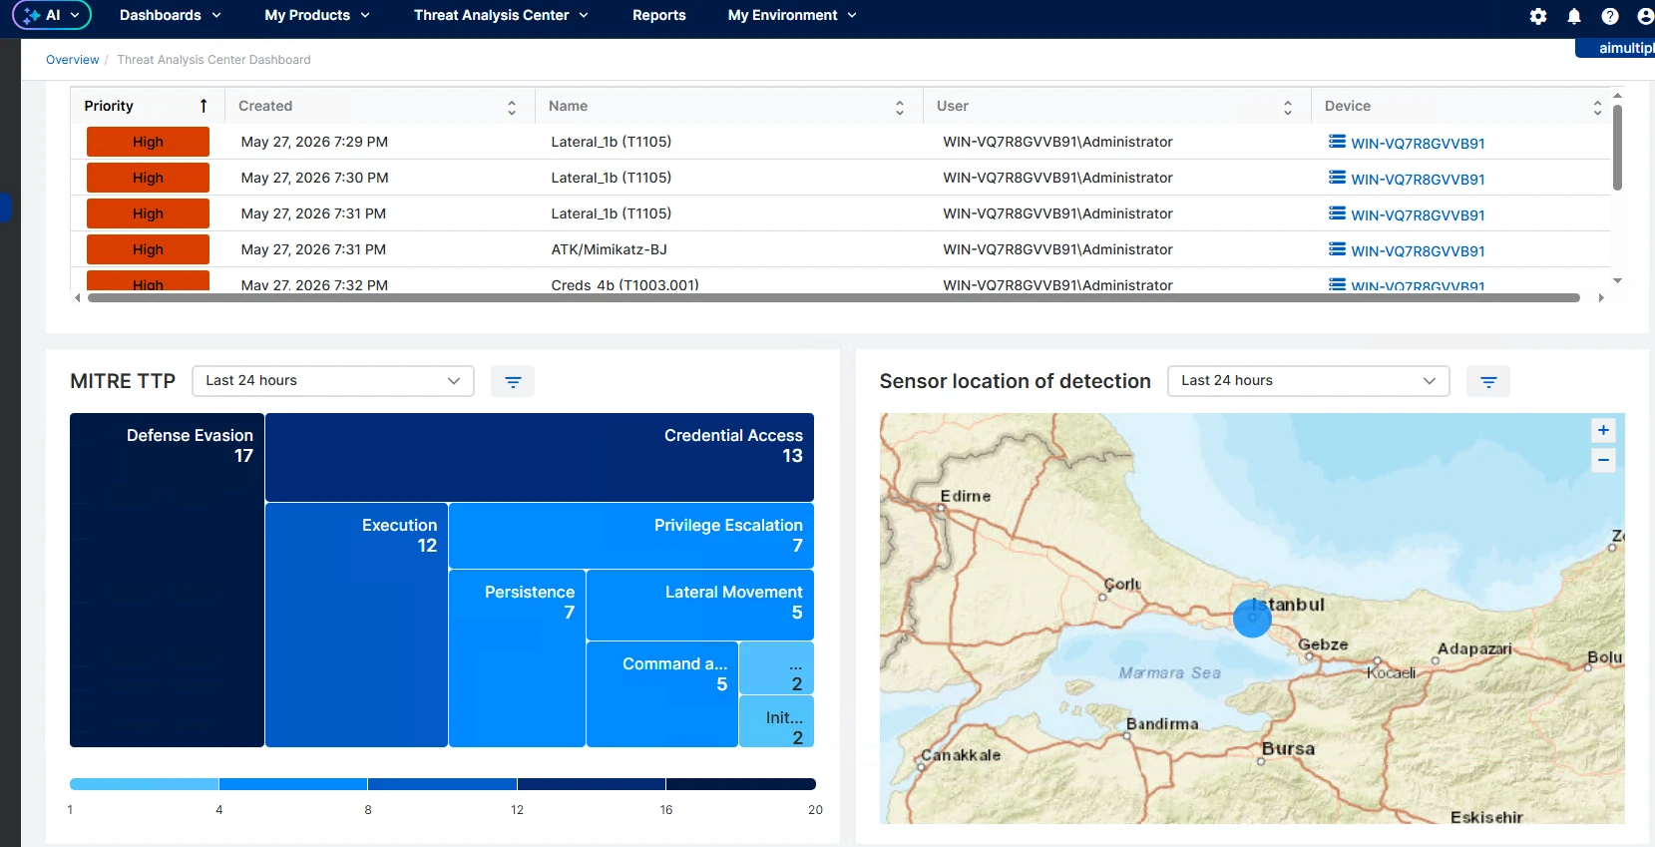Image resolution: width=1655 pixels, height=847 pixels.
Task: Click High priority badge for 7:29 PM
Action: click(x=148, y=142)
